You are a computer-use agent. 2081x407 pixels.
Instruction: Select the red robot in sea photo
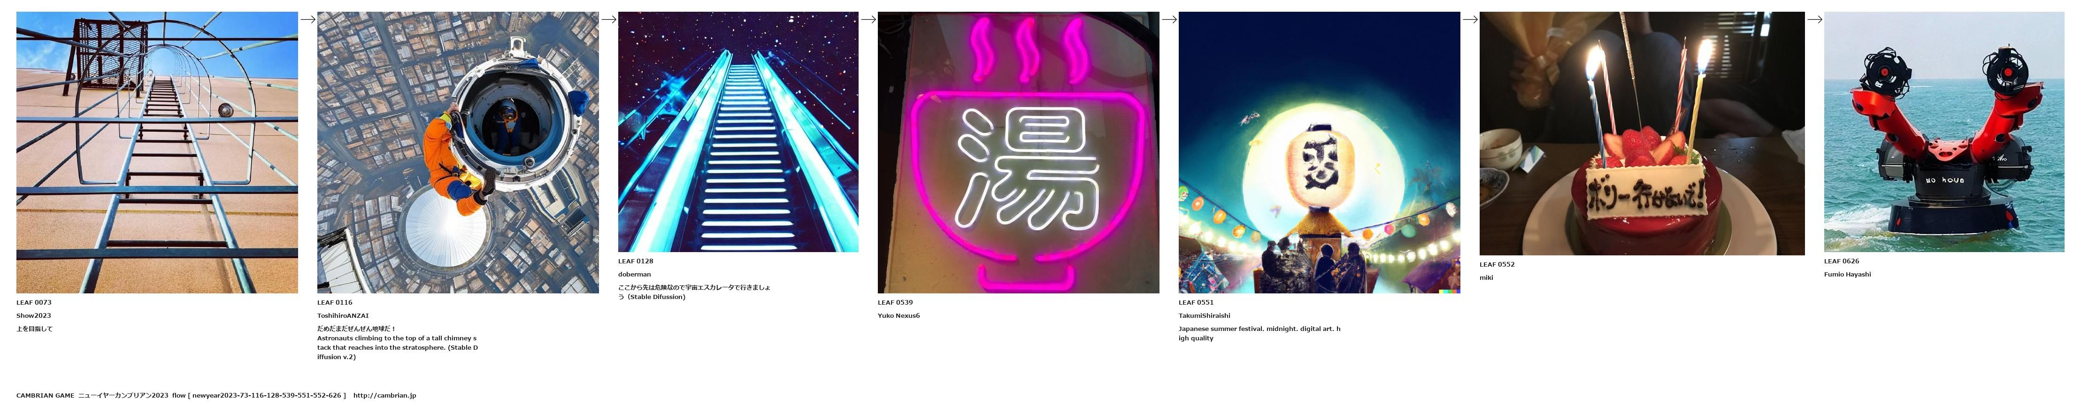point(1944,131)
